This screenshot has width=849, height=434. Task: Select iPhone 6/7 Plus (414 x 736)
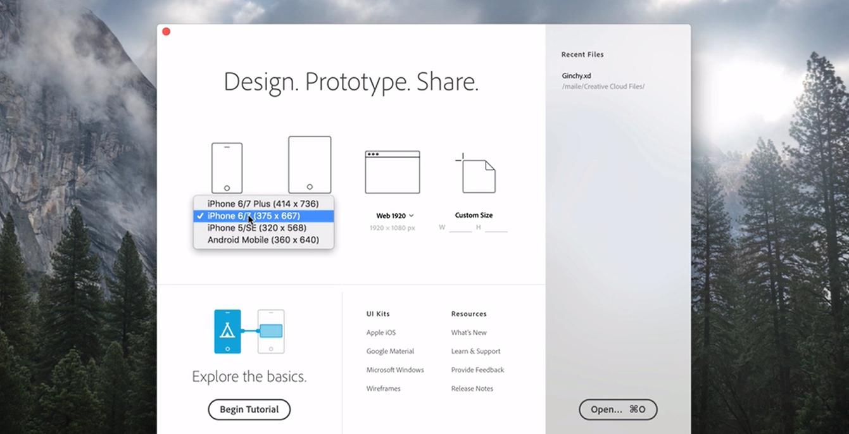pos(263,204)
